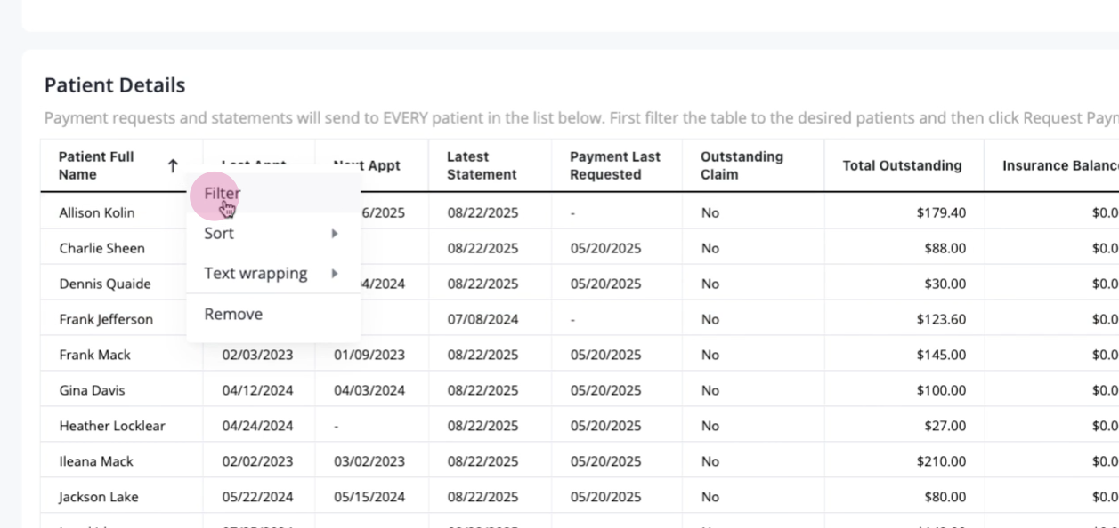
Task: Click the Next Appt column header
Action: 371,165
